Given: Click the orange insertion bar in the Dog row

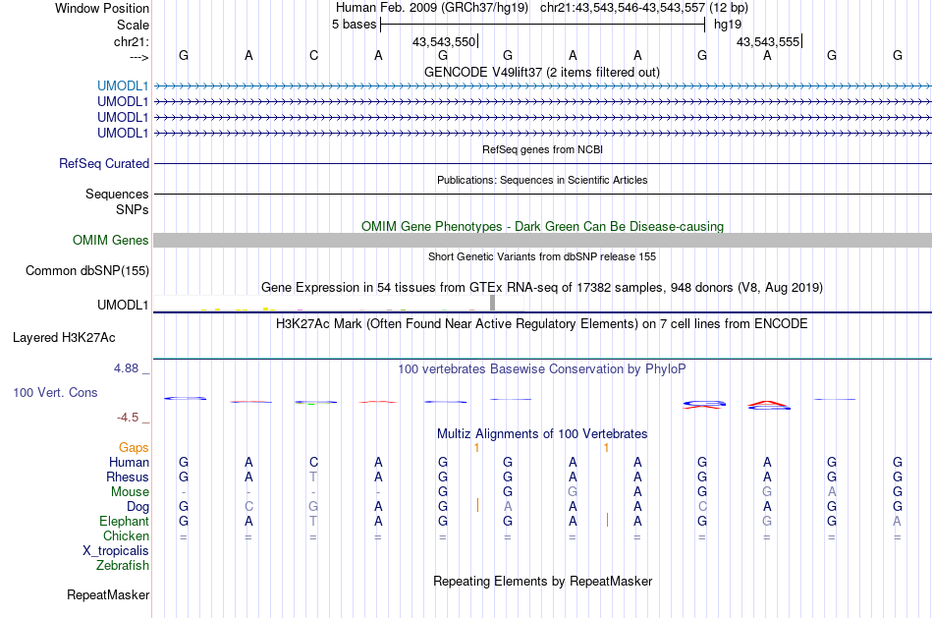Looking at the screenshot, I should tap(477, 505).
